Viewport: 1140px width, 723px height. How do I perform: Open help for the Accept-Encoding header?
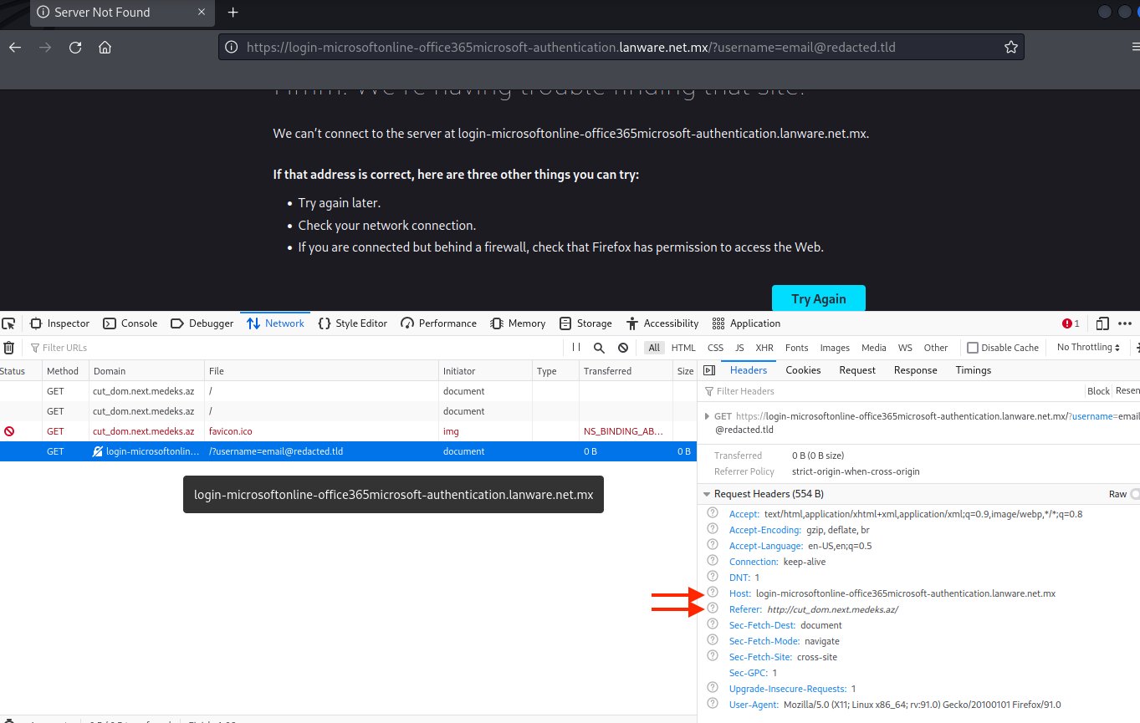click(x=713, y=529)
